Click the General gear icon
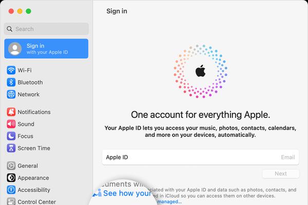The height and width of the screenshot is (205, 308). [x=11, y=166]
